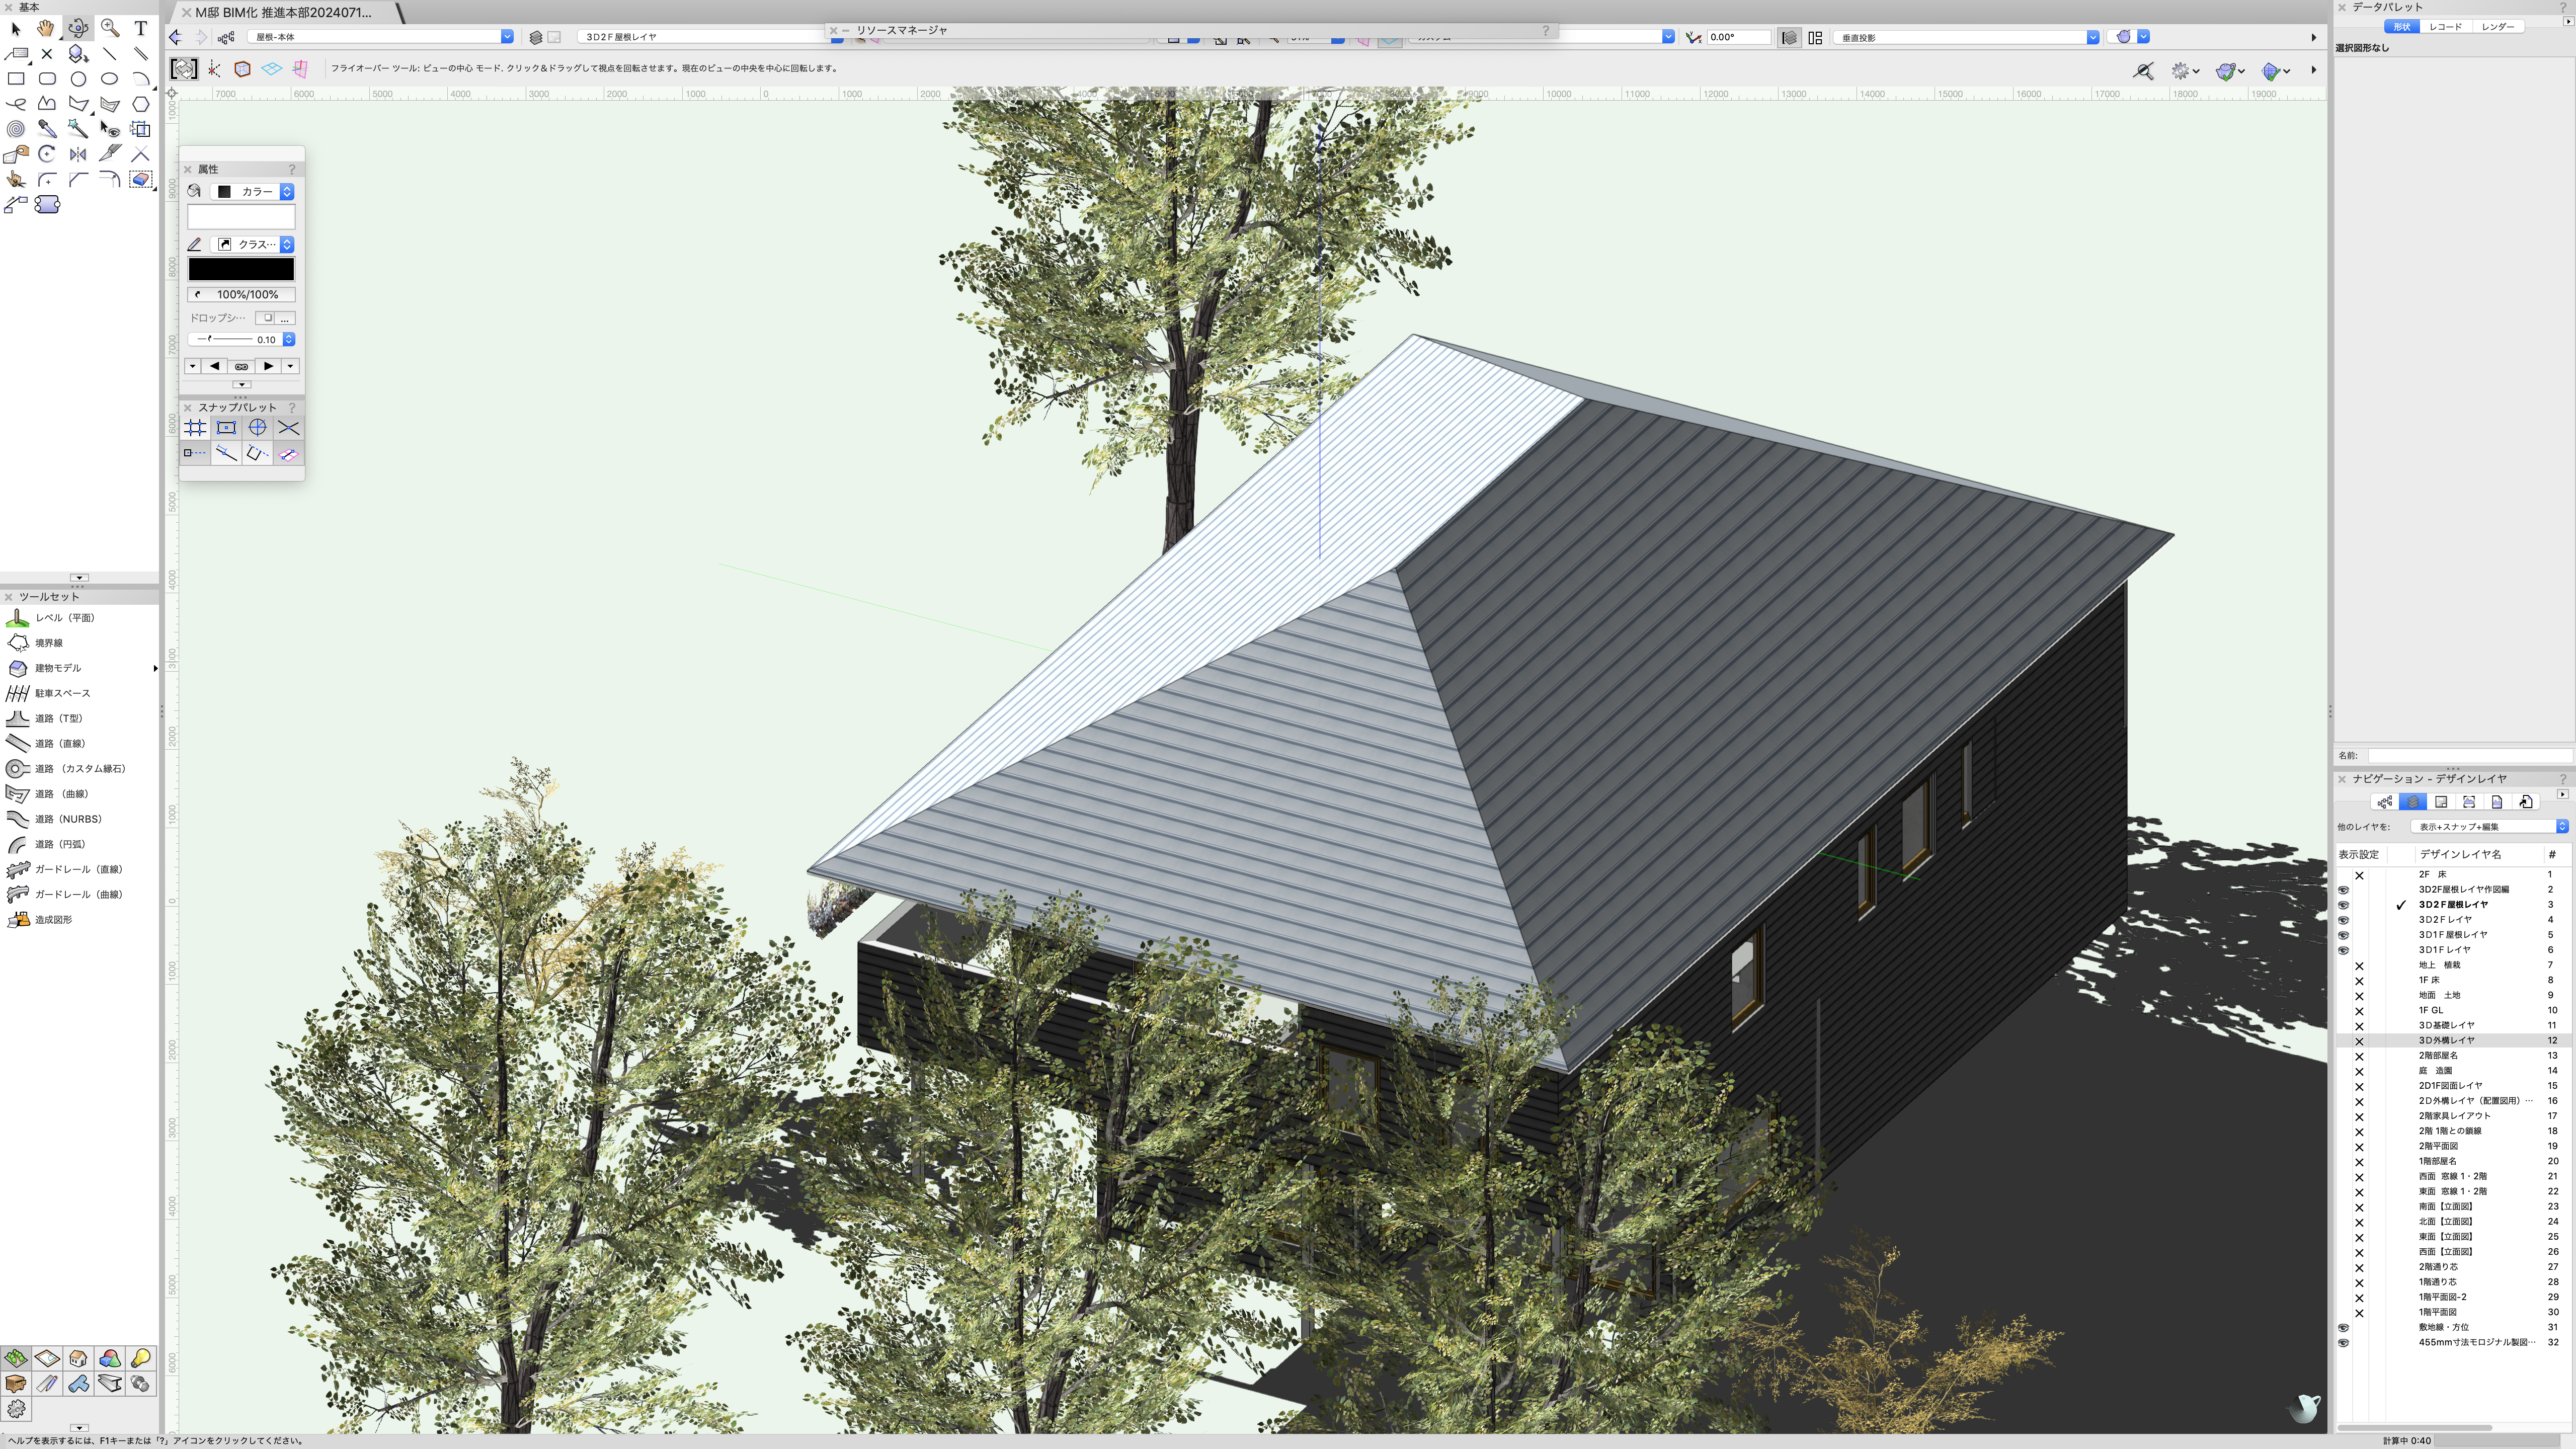This screenshot has width=2576, height=1449.
Task: Select the Text tool in the Basic palette
Action: [x=141, y=28]
